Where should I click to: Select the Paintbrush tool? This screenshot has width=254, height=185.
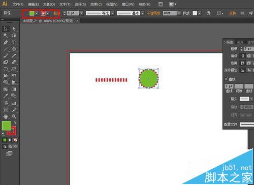(6, 55)
